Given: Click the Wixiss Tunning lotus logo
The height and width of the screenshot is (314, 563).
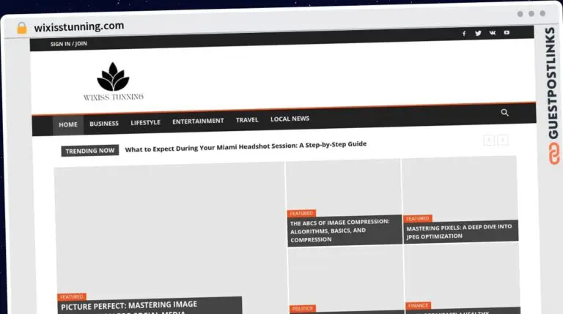Looking at the screenshot, I should click(113, 82).
